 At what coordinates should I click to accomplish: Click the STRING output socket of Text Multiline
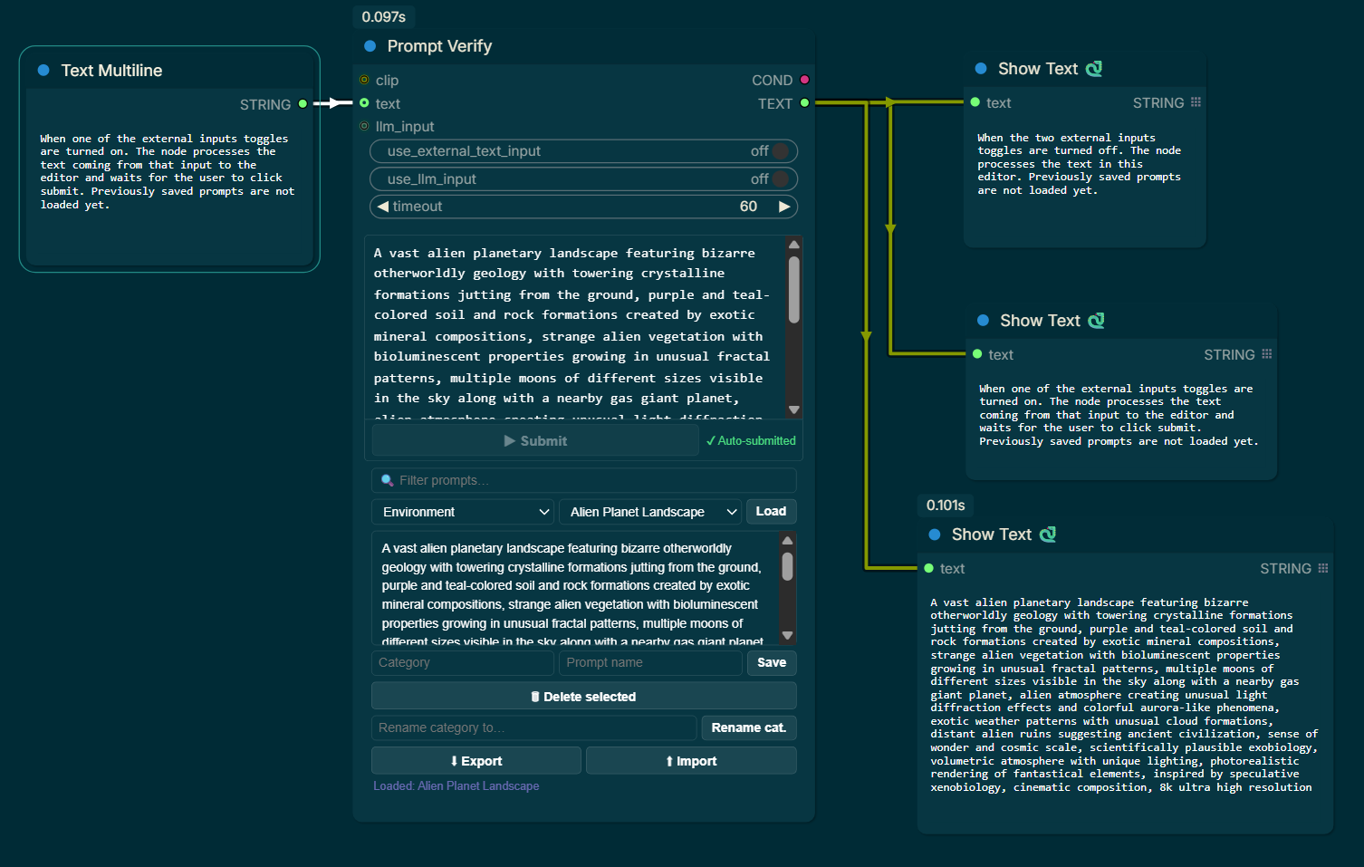[x=303, y=104]
